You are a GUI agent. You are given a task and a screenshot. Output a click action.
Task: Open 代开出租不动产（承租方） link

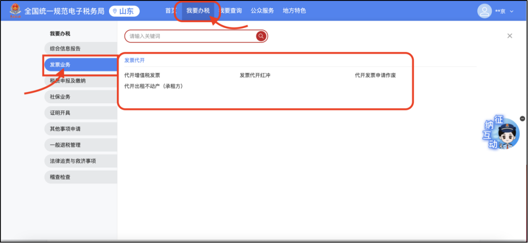coord(154,86)
